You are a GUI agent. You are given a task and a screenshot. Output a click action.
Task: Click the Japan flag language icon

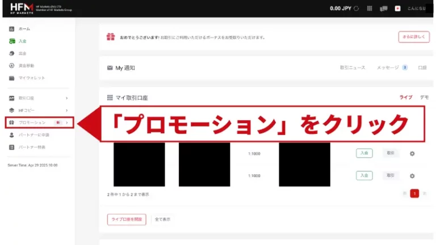coord(397,9)
